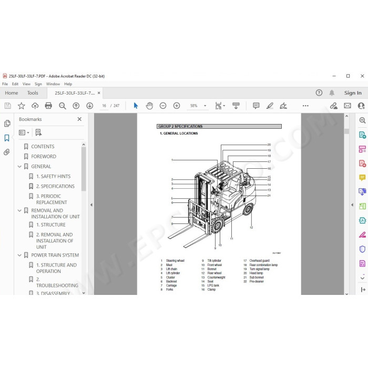
Task: Select the highlight pen tool
Action: click(x=270, y=106)
